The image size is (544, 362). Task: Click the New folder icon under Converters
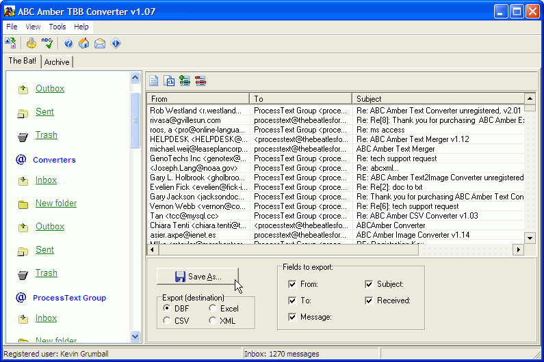[23, 204]
